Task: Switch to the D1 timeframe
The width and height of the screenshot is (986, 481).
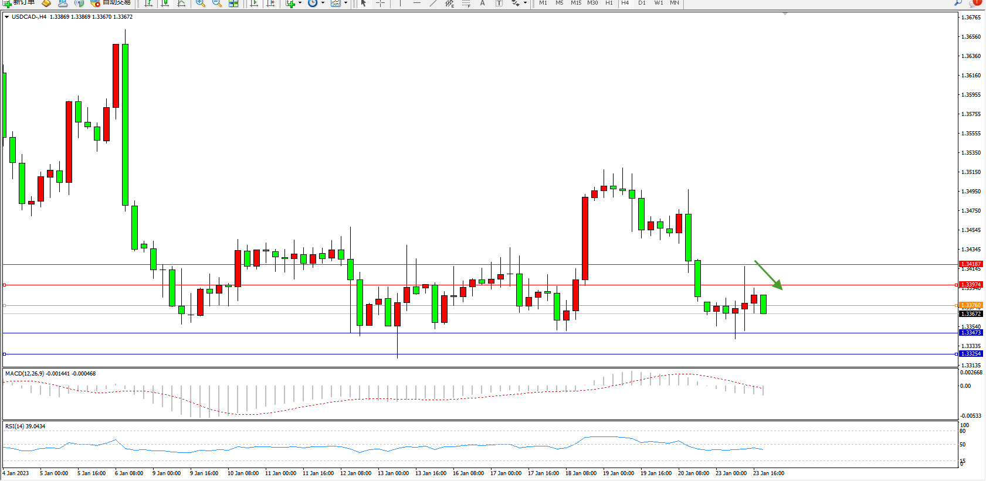Action: (642, 3)
